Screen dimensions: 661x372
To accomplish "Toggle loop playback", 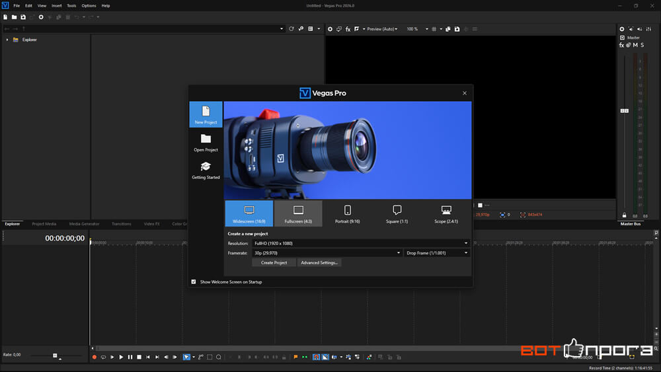I will (103, 357).
